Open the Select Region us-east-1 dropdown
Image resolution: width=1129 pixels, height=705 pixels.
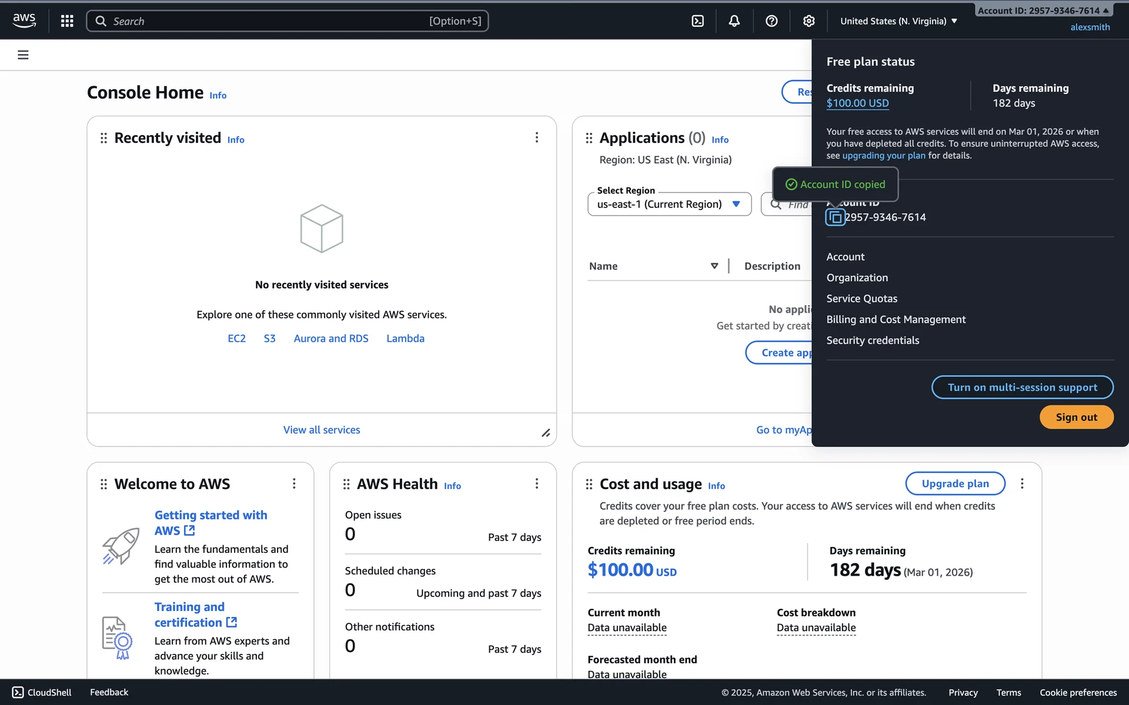(x=669, y=204)
